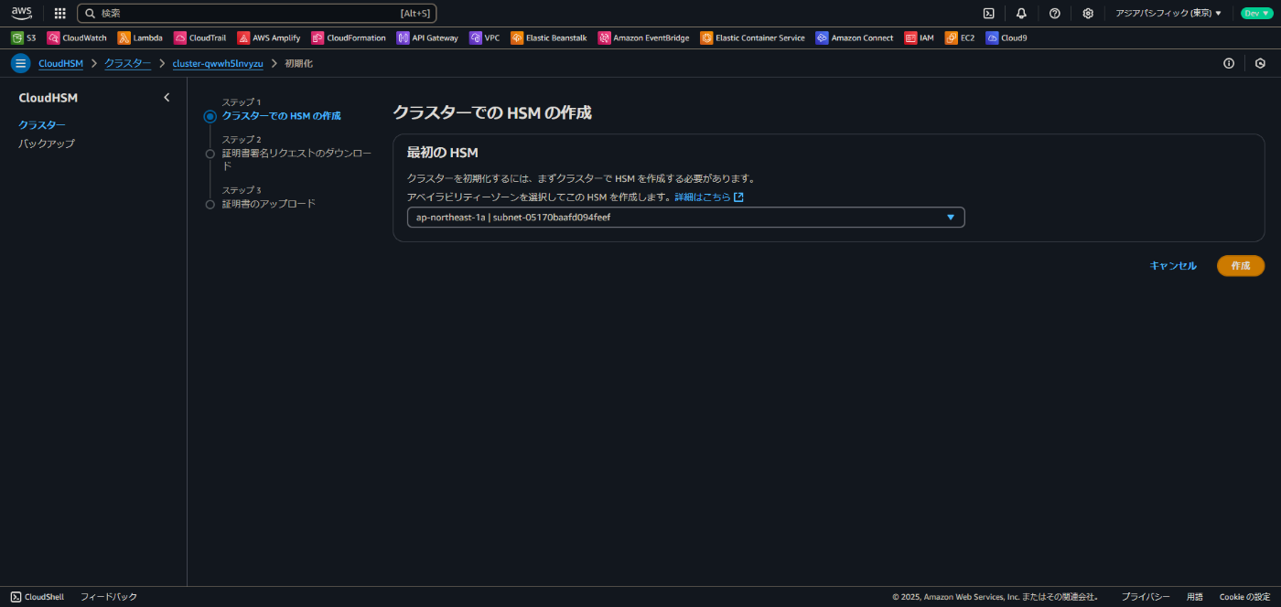Open the settings gear icon
The width and height of the screenshot is (1281, 607).
[1088, 13]
